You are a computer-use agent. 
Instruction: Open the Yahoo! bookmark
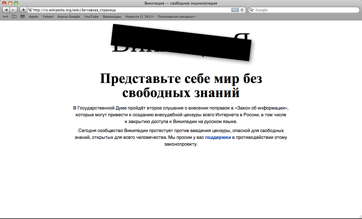coord(48,17)
